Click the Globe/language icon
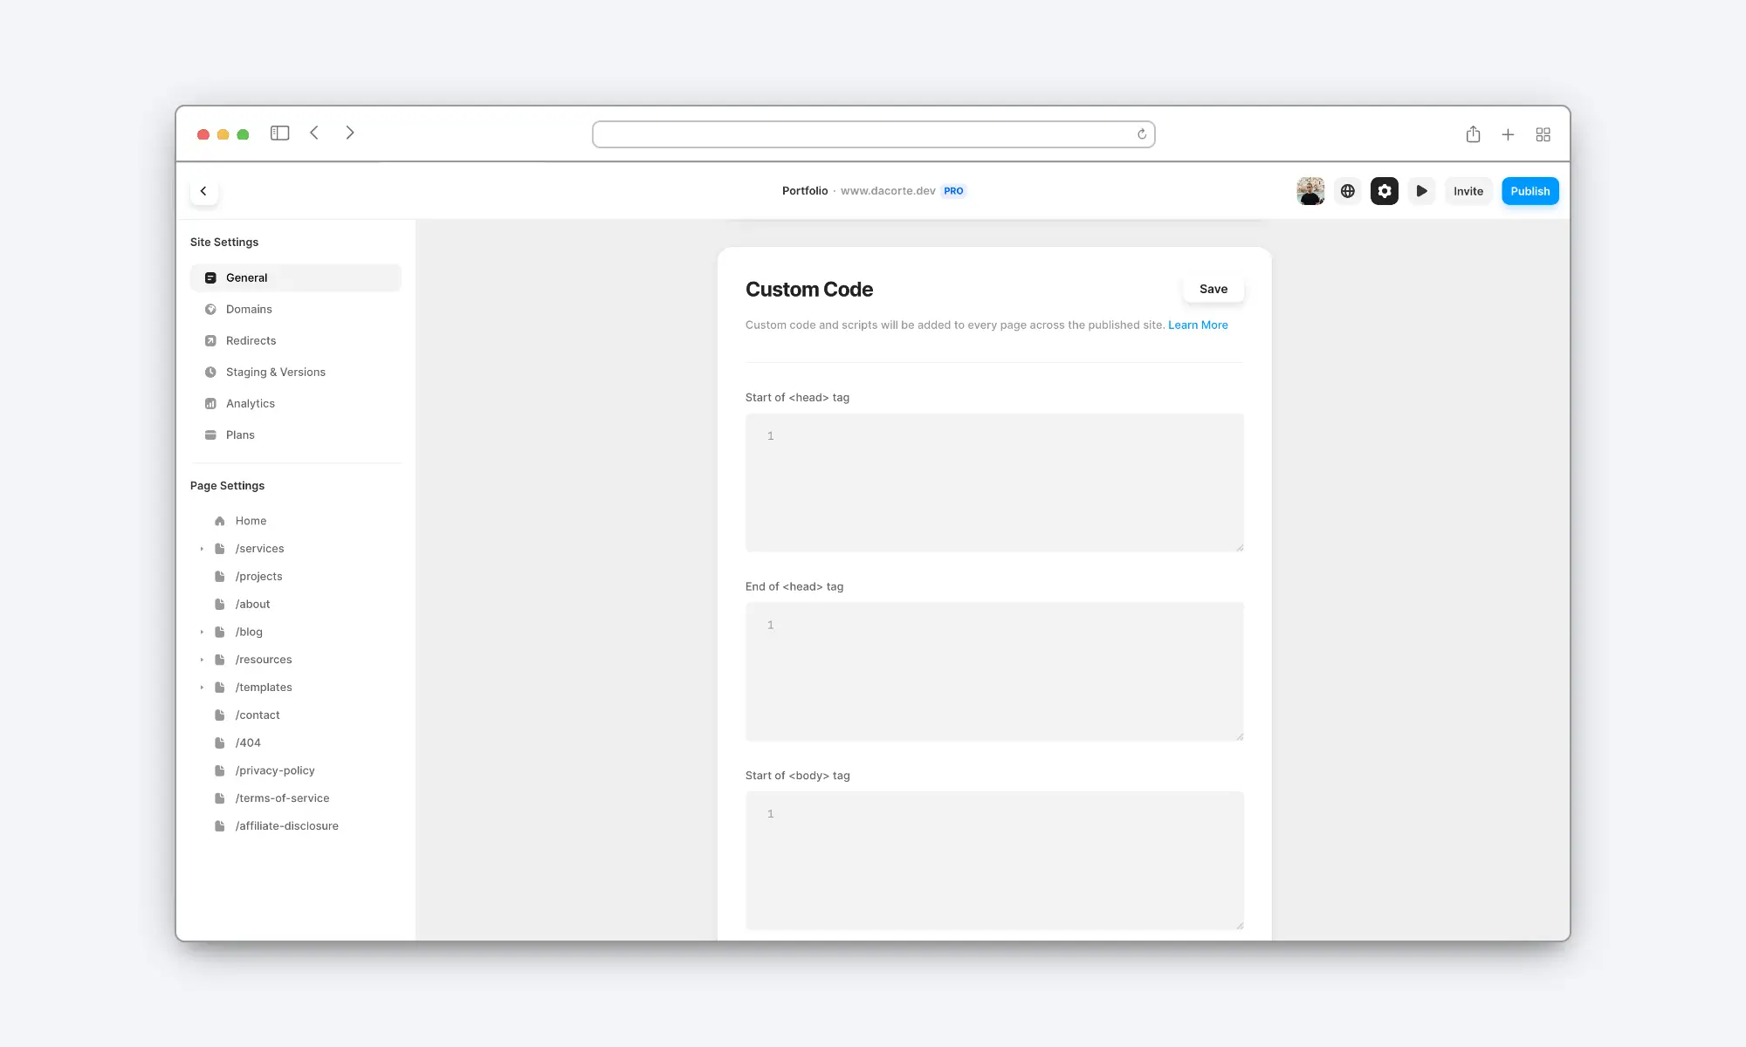Screen dimensions: 1746x1047 (x=1348, y=191)
